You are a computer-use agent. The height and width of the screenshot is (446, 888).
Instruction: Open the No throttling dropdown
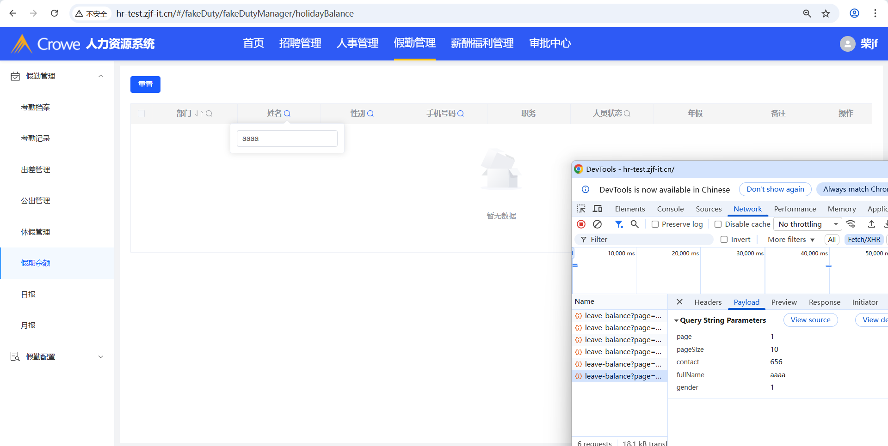(808, 224)
